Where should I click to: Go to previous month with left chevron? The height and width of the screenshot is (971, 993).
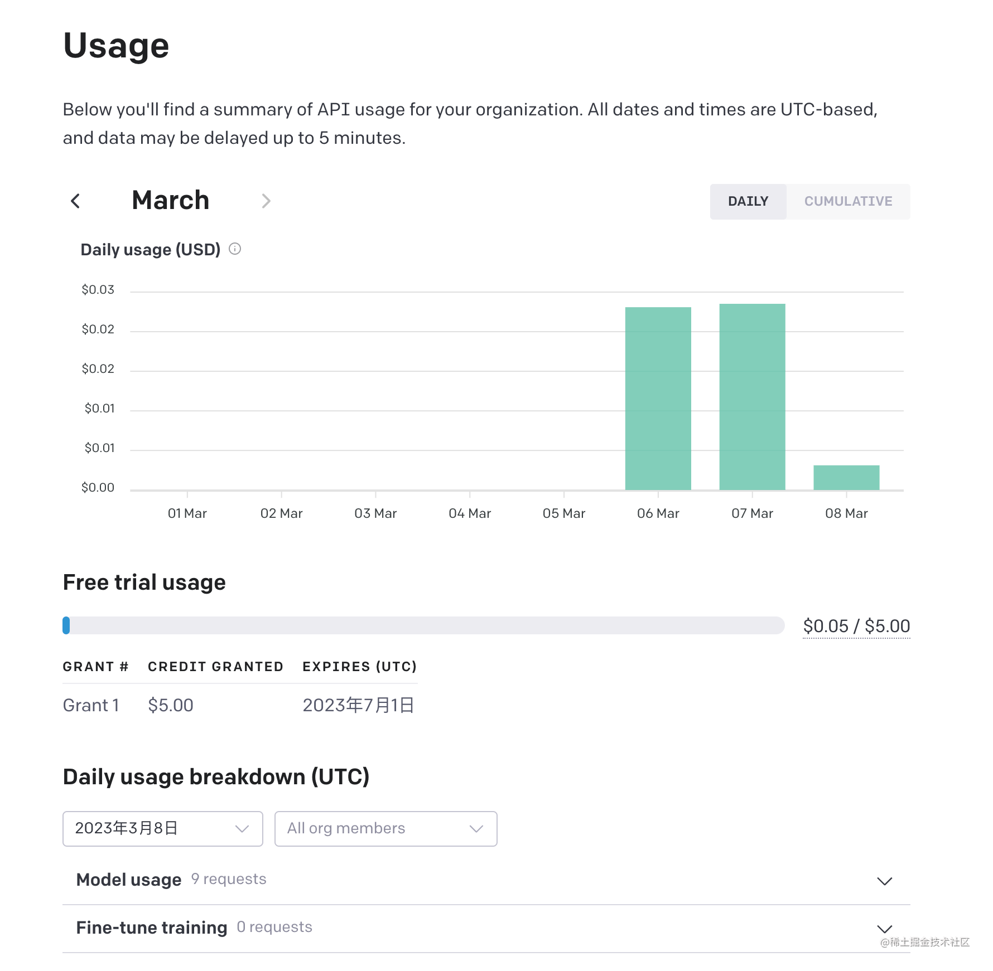76,201
